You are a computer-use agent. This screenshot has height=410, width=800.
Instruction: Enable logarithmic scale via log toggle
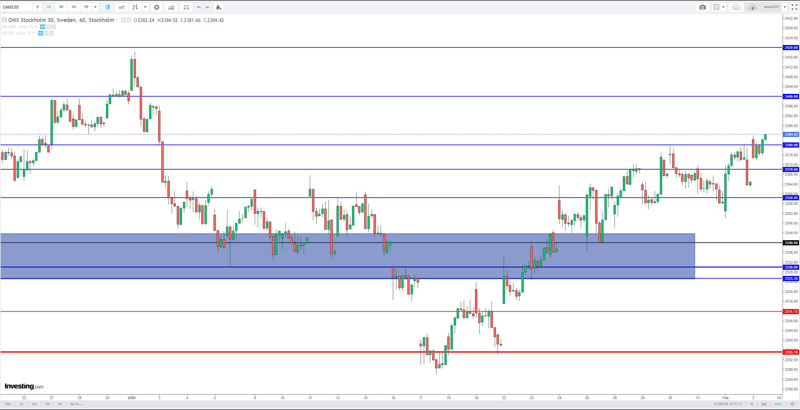[x=763, y=404]
